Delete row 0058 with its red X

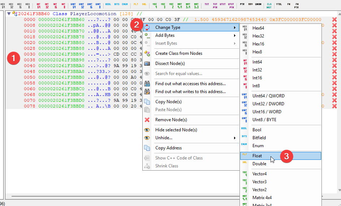pyautogui.click(x=334, y=83)
